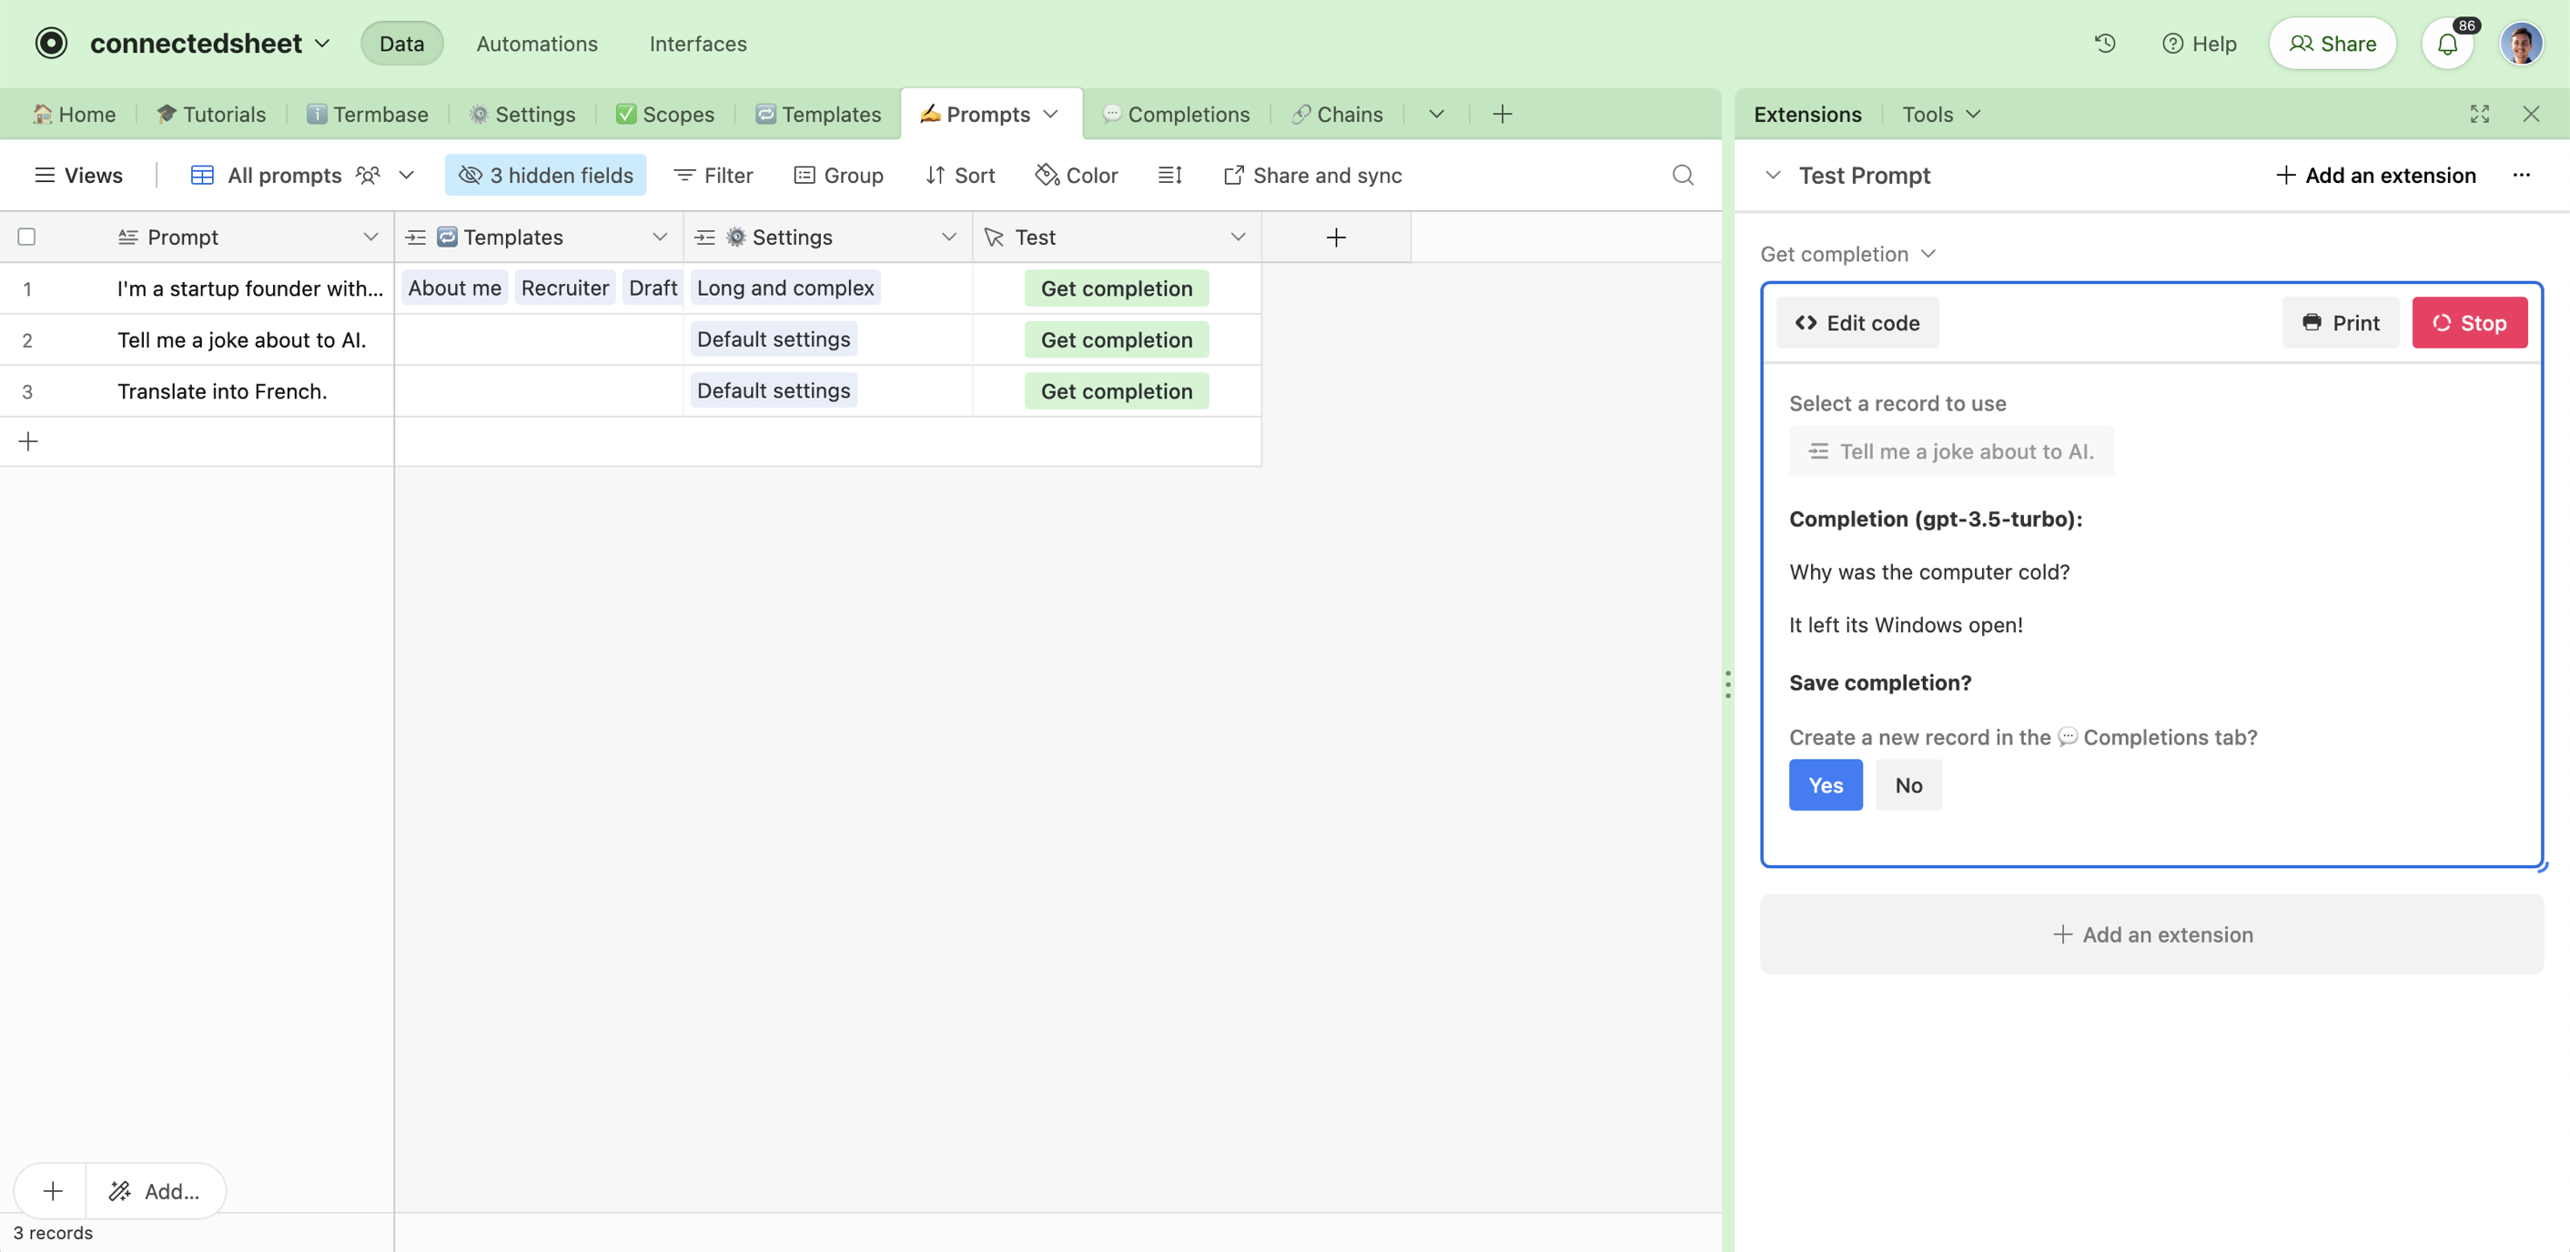This screenshot has height=1252, width=2570.
Task: Click Yes to save completion
Action: click(x=1825, y=785)
